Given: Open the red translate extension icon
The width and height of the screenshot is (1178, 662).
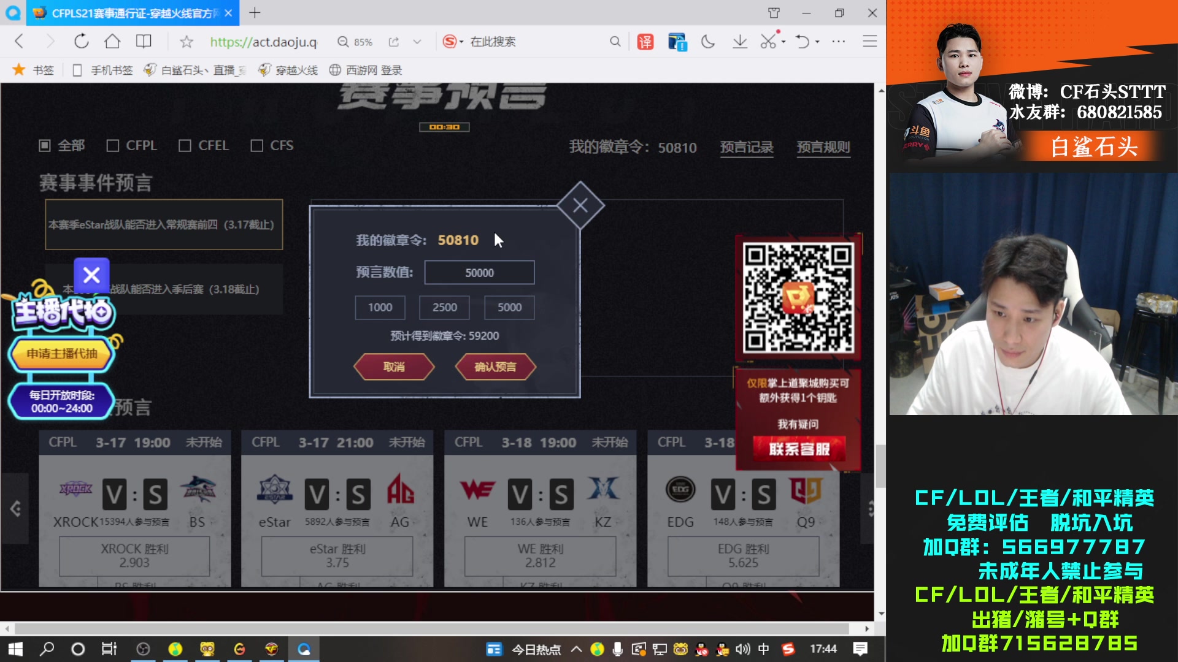Looking at the screenshot, I should 645,42.
